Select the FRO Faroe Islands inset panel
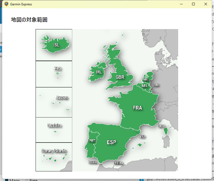This screenshot has height=181, width=214. [x=54, y=74]
